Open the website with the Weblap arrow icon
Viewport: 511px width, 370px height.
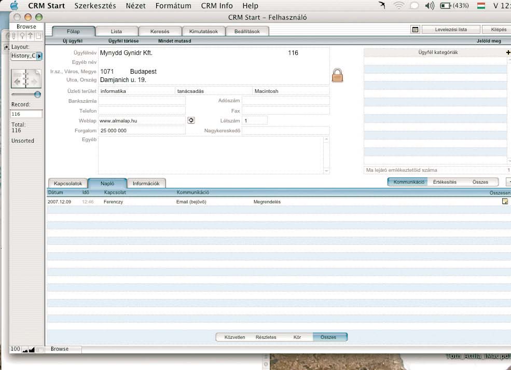191,120
